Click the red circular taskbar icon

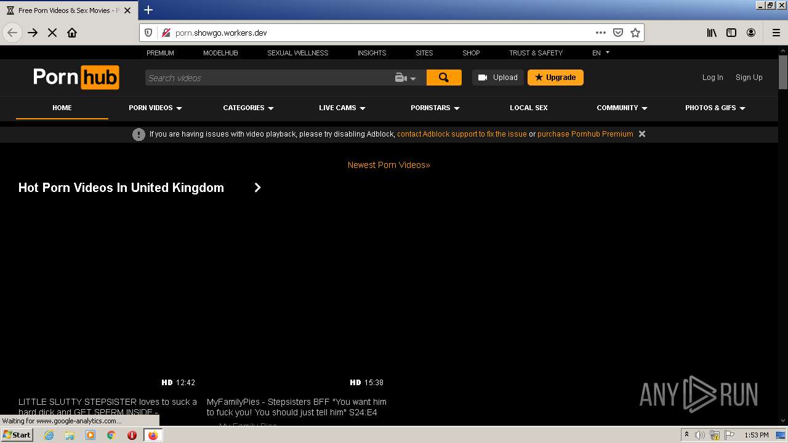point(132,435)
